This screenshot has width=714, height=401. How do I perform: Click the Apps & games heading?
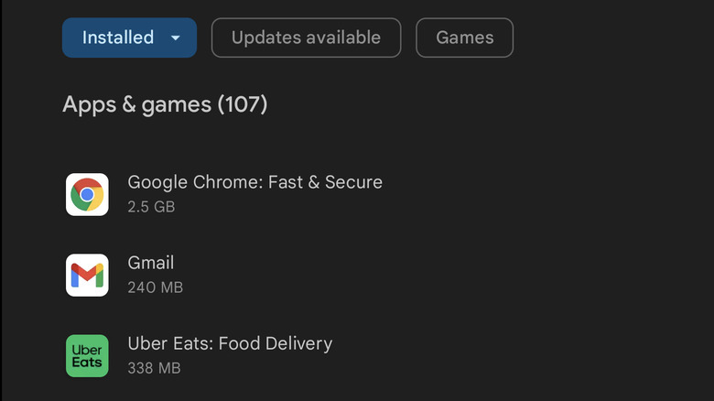click(x=136, y=104)
